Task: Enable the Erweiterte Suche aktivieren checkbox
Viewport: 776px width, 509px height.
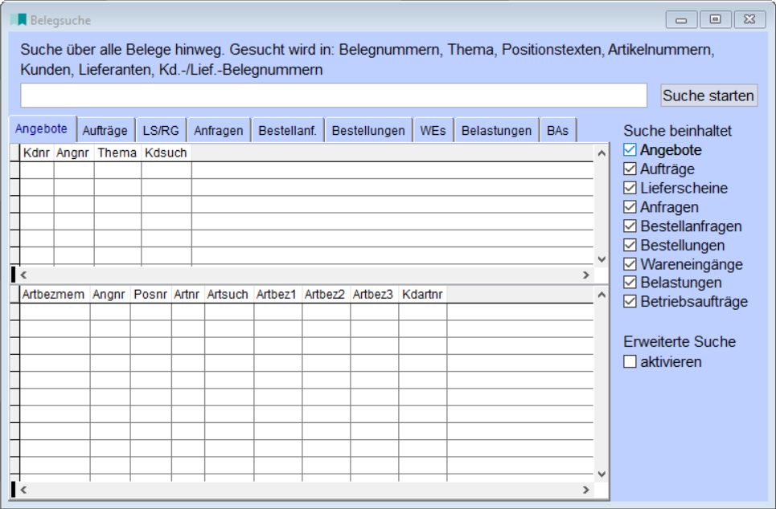Action: point(631,360)
